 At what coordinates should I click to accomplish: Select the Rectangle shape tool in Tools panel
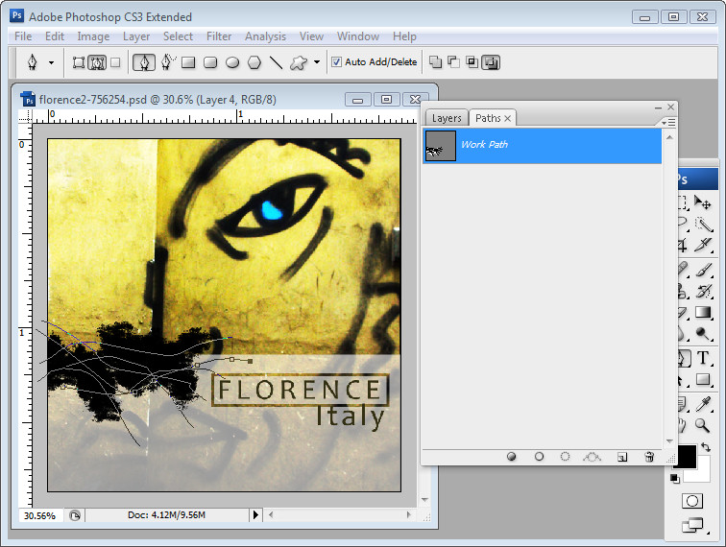point(703,379)
